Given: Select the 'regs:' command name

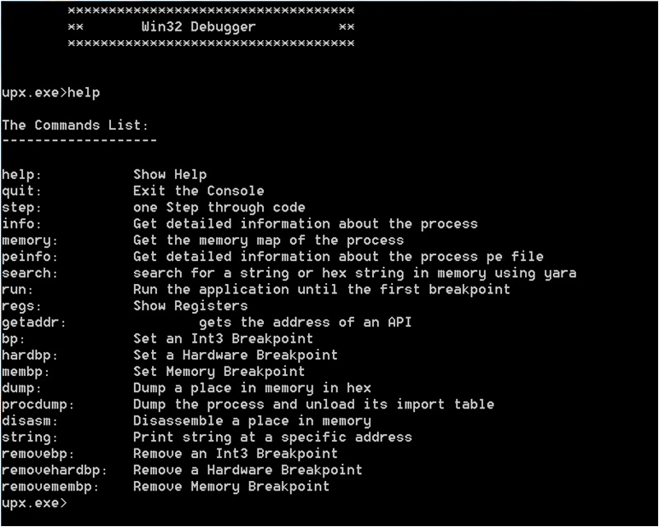Looking at the screenshot, I should coord(21,306).
